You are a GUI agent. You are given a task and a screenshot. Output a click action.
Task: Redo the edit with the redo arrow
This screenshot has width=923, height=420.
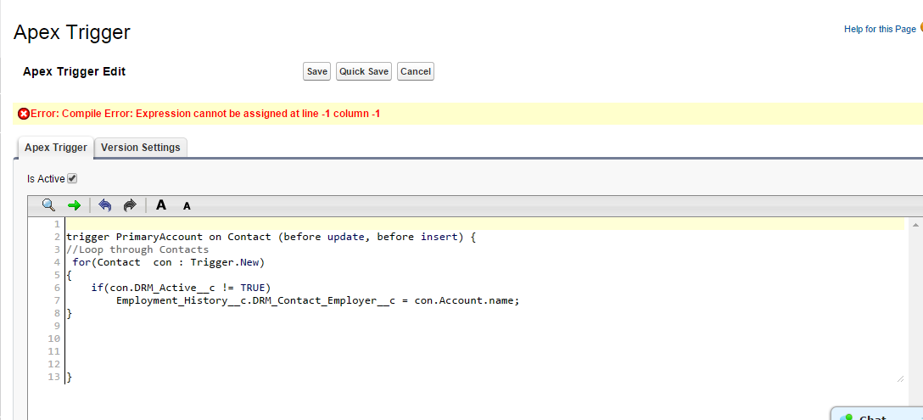click(130, 205)
